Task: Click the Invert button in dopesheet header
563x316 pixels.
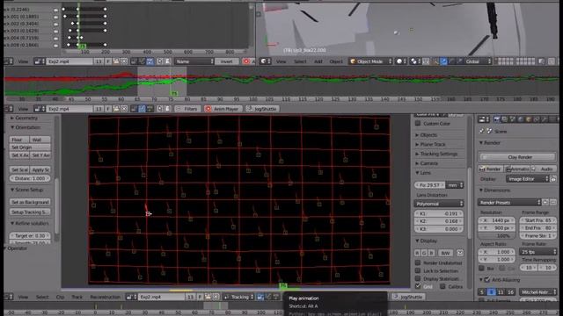Action: coord(227,61)
